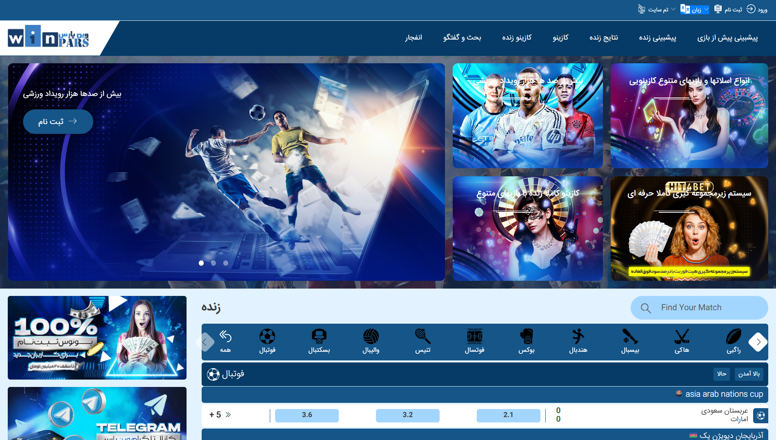
Task: Open the بحث و گفتگو menu item
Action: [x=462, y=38]
